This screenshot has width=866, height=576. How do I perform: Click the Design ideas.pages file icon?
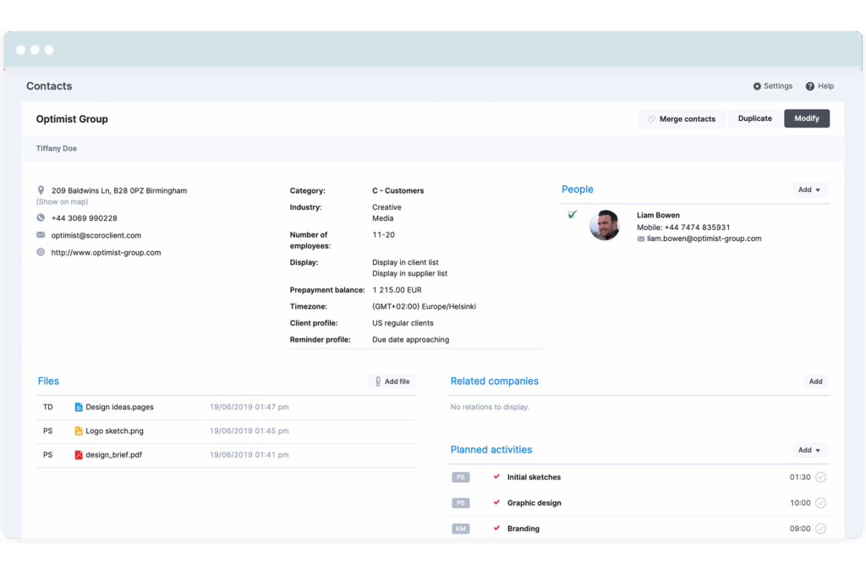[x=79, y=407]
